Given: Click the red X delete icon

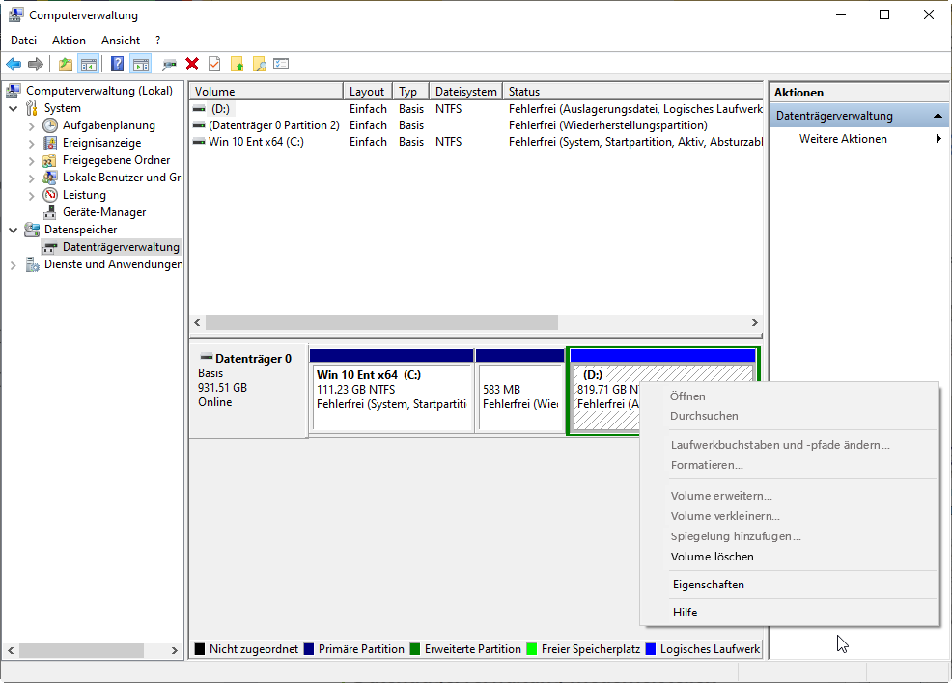Looking at the screenshot, I should point(192,64).
